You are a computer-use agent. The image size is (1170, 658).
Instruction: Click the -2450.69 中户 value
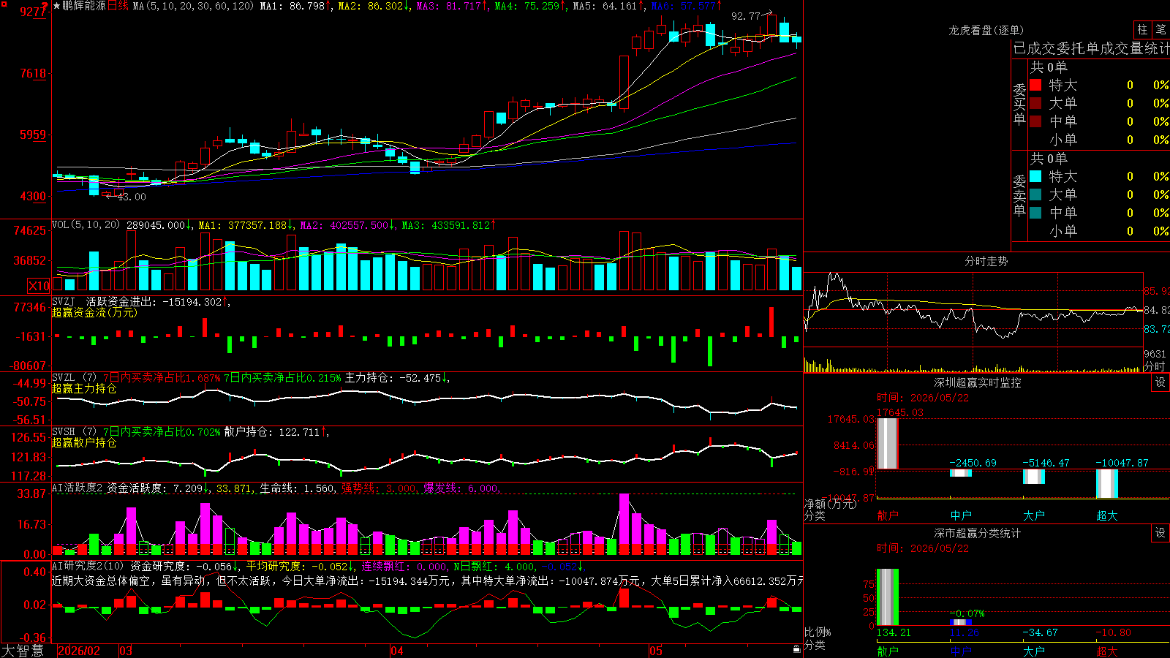(x=973, y=463)
